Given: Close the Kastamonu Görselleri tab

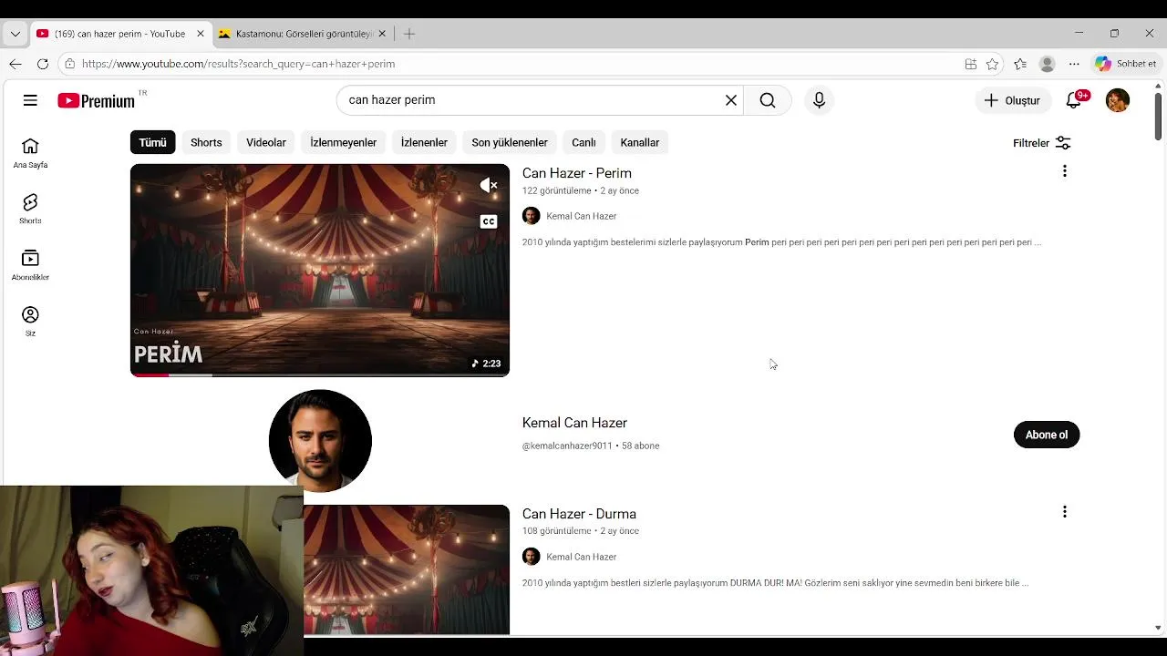Looking at the screenshot, I should coord(382,34).
